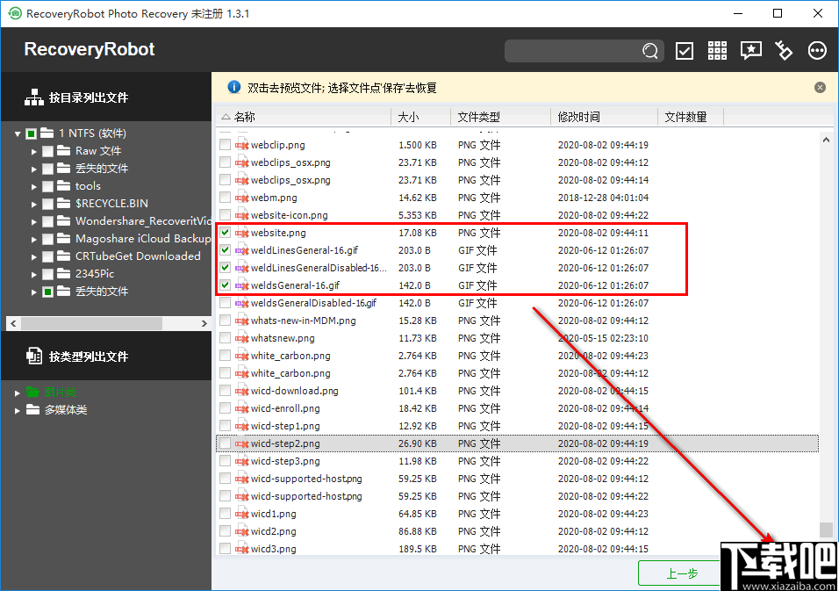Click the search magnifier icon
Image resolution: width=839 pixels, height=591 pixels.
click(650, 51)
